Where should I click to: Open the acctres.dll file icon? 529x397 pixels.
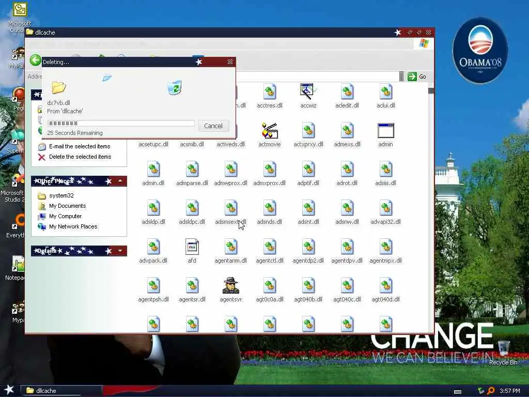(x=270, y=96)
